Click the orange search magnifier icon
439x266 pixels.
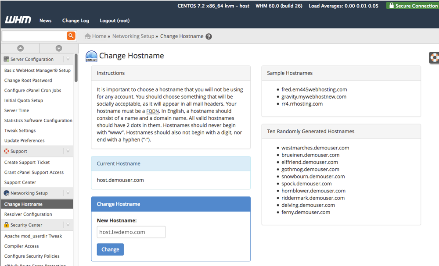tap(71, 35)
